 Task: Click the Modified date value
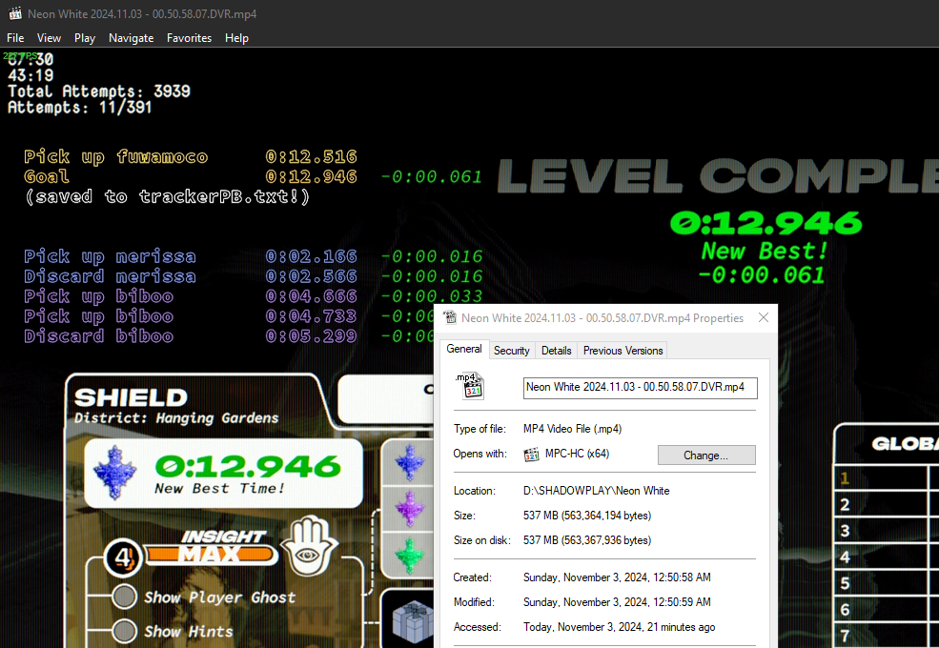[617, 602]
